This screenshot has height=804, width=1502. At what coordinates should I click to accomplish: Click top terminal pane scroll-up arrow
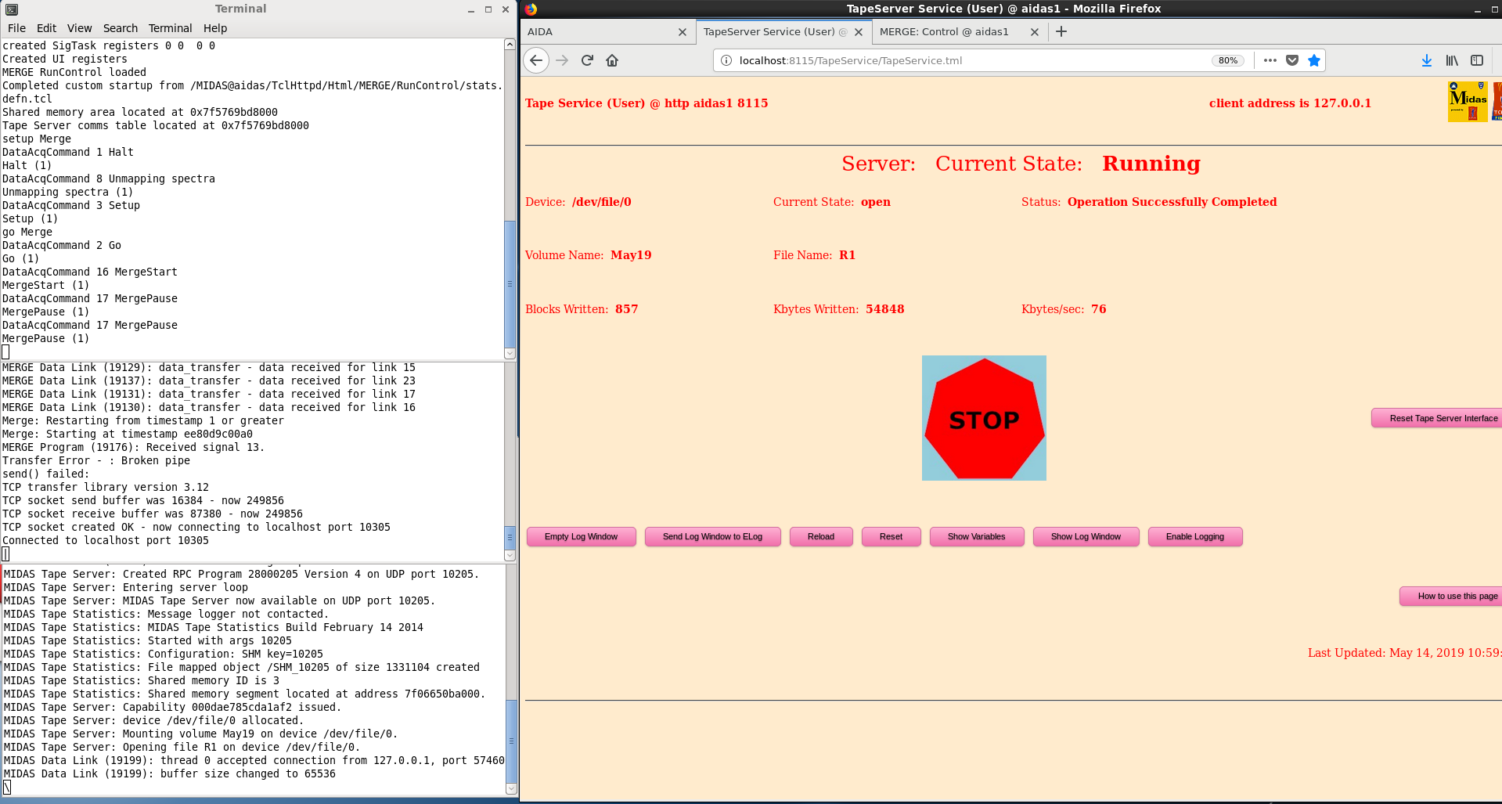click(510, 45)
